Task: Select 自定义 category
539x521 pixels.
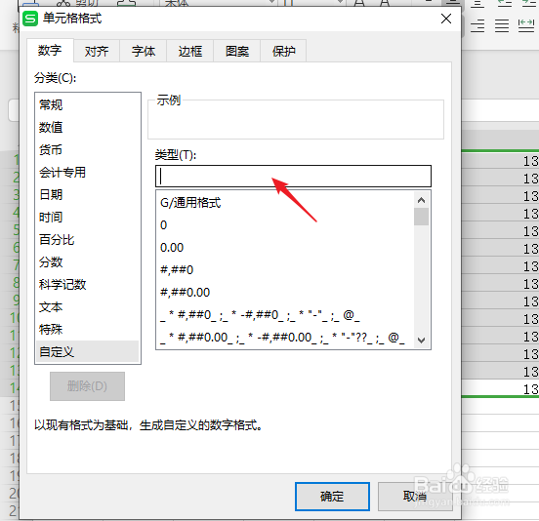Action: coord(87,351)
